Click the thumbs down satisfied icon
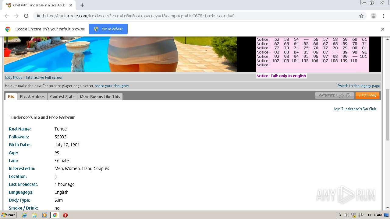Screen dimensions: 390x219 pyautogui.click(x=348, y=96)
